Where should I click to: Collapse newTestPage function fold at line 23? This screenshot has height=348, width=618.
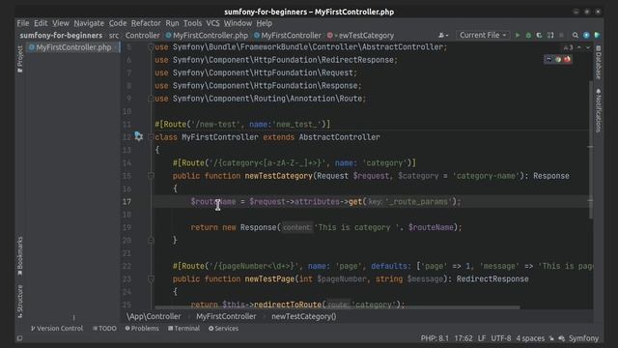pyautogui.click(x=151, y=279)
